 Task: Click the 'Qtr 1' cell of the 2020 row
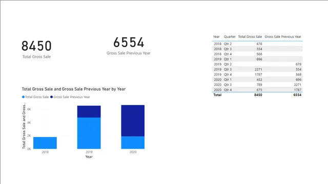228,80
